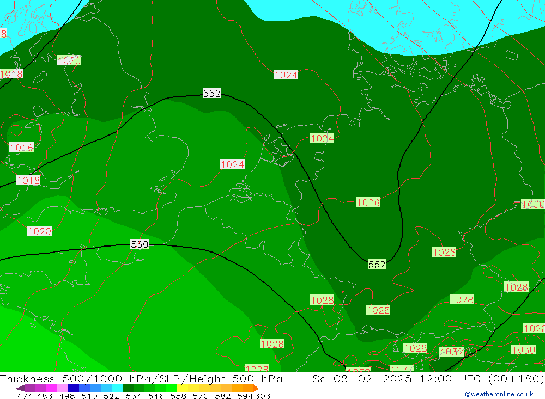The width and height of the screenshot is (545, 399).
Task: Click the legend value 606
Action: click(x=263, y=396)
